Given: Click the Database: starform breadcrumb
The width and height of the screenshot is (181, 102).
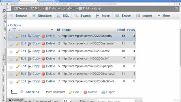Looking at the screenshot, I should pyautogui.click(x=60, y=8).
